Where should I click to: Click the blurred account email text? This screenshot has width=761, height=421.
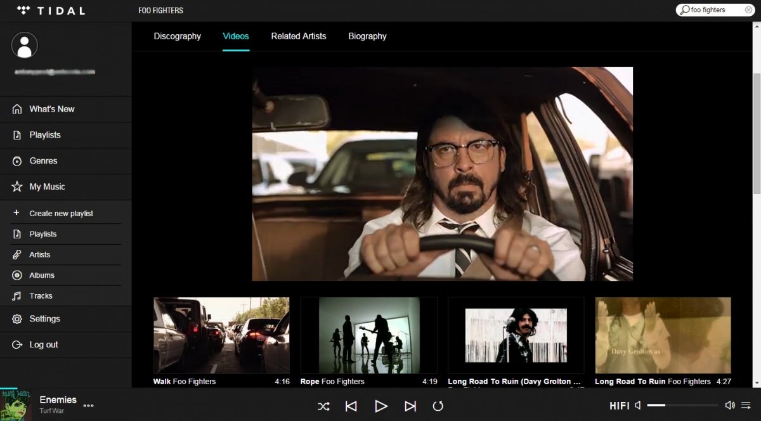click(x=55, y=72)
